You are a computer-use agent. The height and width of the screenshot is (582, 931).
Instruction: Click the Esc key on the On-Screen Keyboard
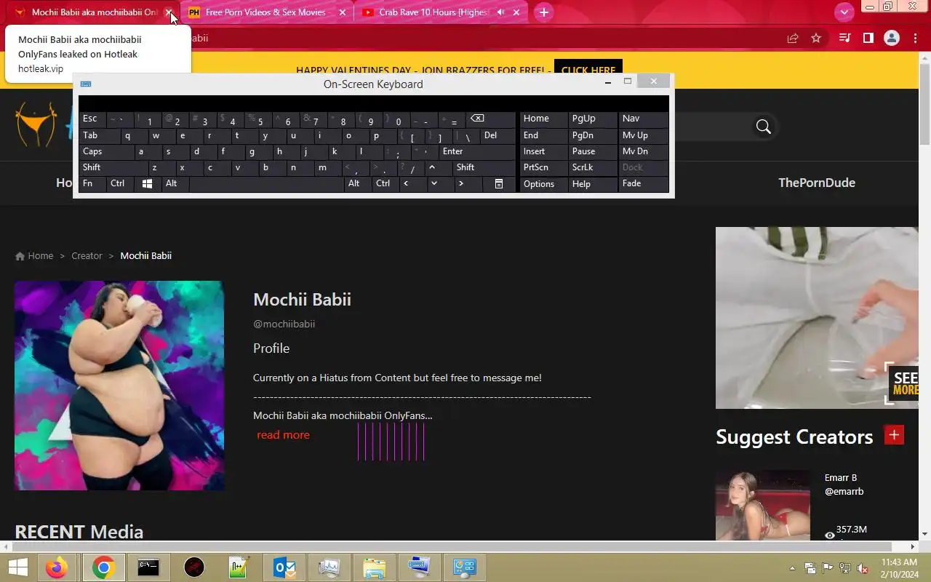(92, 119)
